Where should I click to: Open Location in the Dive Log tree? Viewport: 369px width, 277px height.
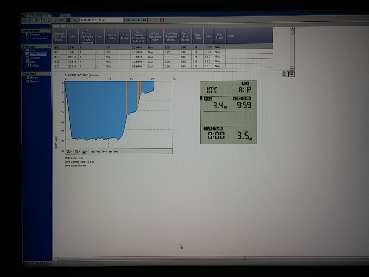pos(35,58)
